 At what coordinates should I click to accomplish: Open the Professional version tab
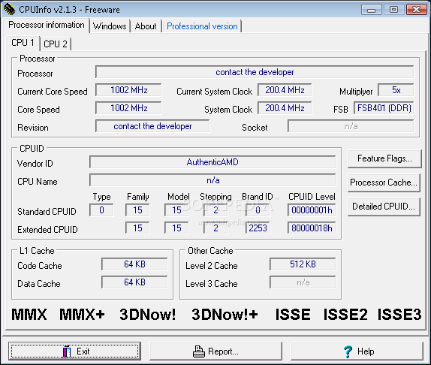coord(202,26)
